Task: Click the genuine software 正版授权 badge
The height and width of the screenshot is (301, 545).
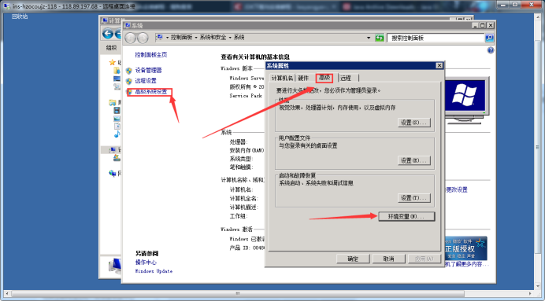Action: click(465, 248)
